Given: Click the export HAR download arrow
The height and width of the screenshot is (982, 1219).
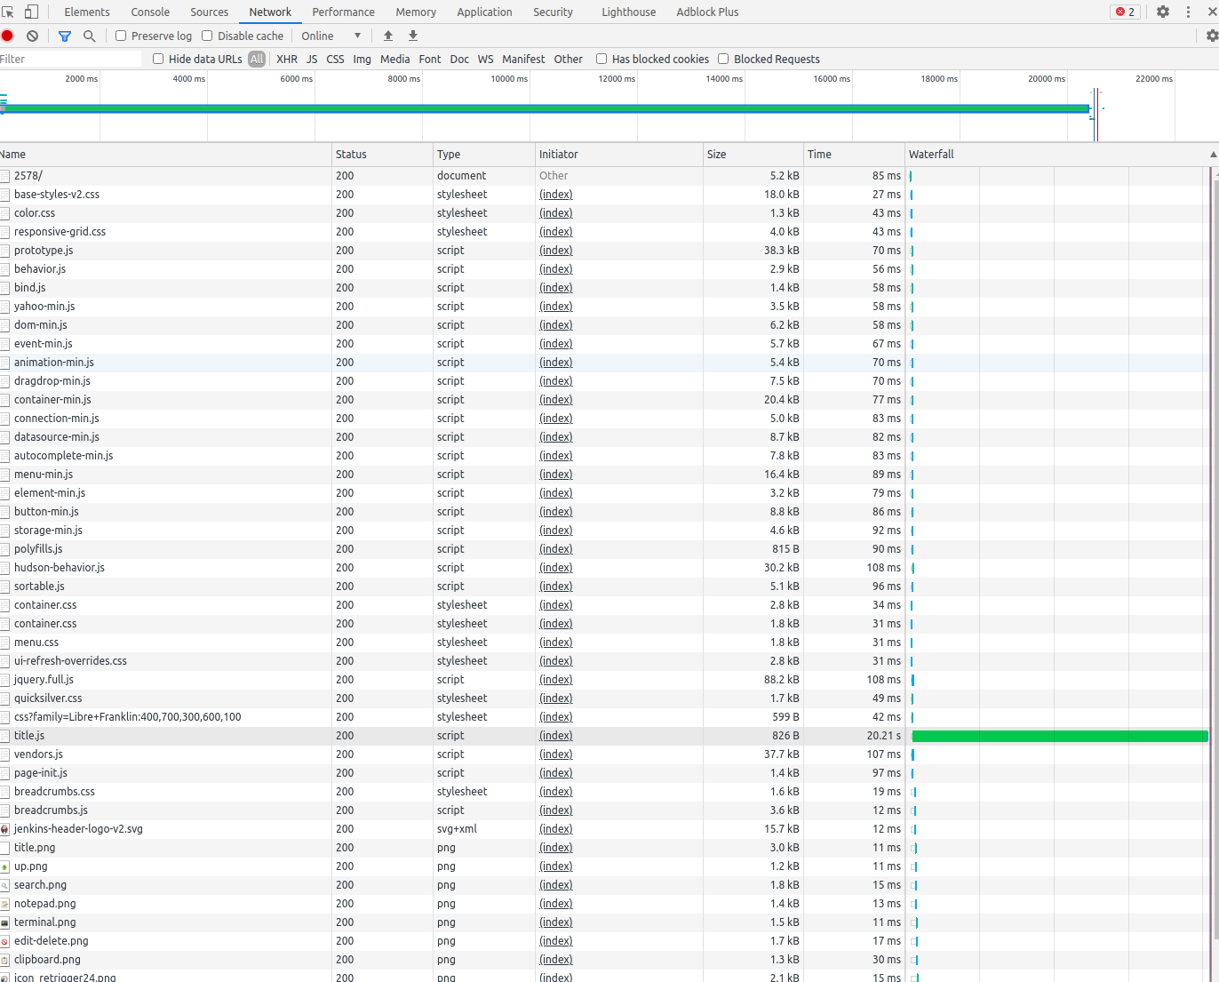Looking at the screenshot, I should click(x=413, y=36).
